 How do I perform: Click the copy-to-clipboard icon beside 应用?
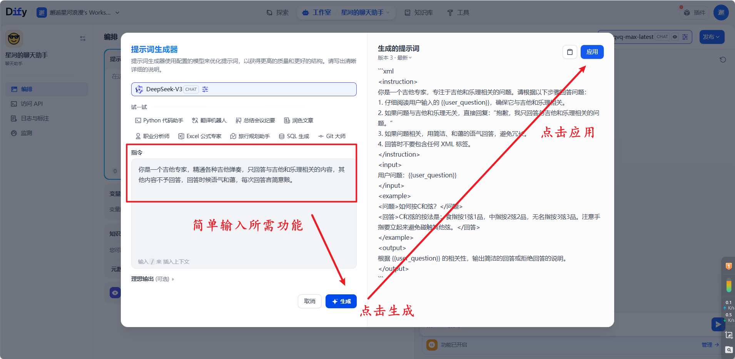tap(570, 52)
